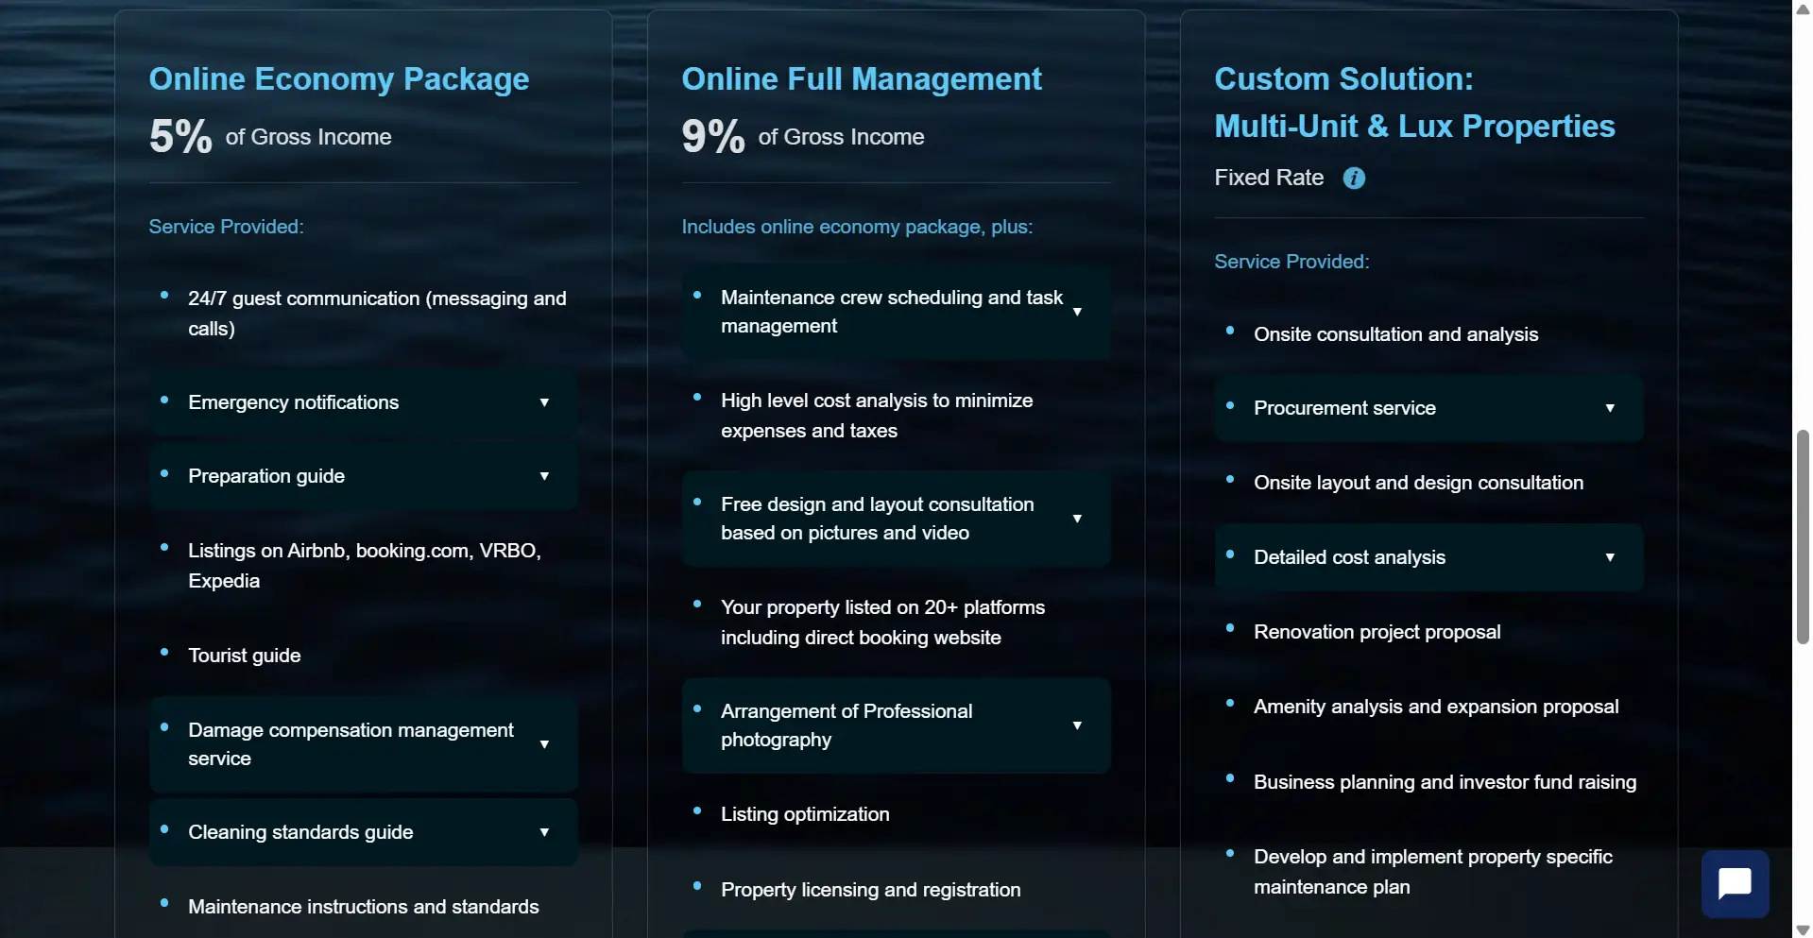Expand Maintenance crew scheduling and task management
The height and width of the screenshot is (938, 1813).
(x=1077, y=312)
